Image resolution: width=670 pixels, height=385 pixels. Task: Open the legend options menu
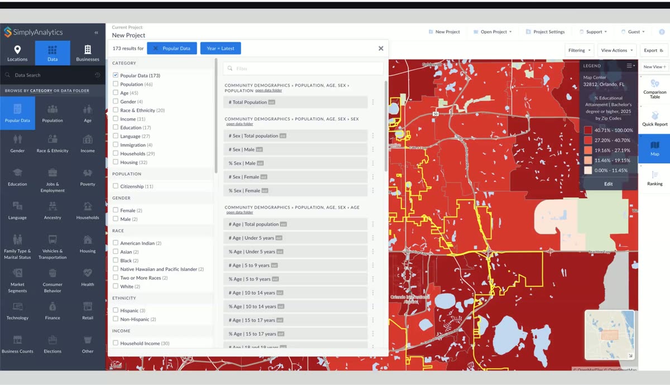630,66
